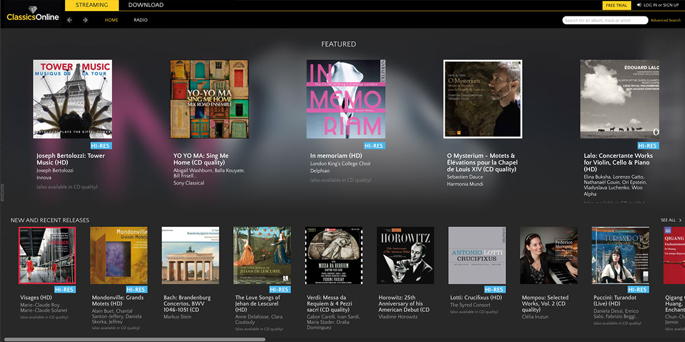Image resolution: width=685 pixels, height=342 pixels.
Task: Click the back navigation arrow
Action: pos(70,20)
